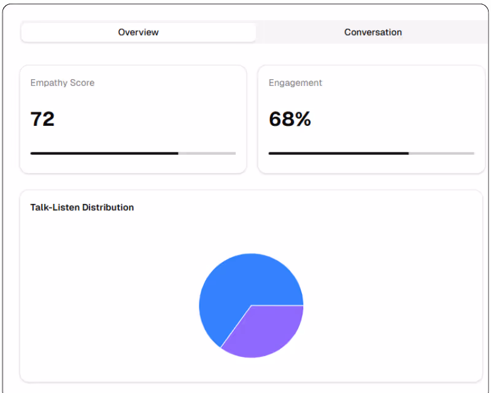Click the center of the pie chart
This screenshot has width=491, height=393.
[x=252, y=305]
